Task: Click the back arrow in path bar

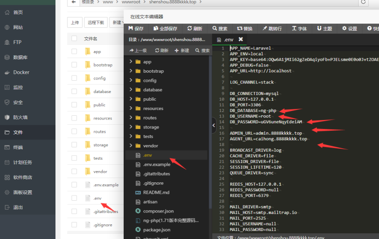Action: point(73,2)
